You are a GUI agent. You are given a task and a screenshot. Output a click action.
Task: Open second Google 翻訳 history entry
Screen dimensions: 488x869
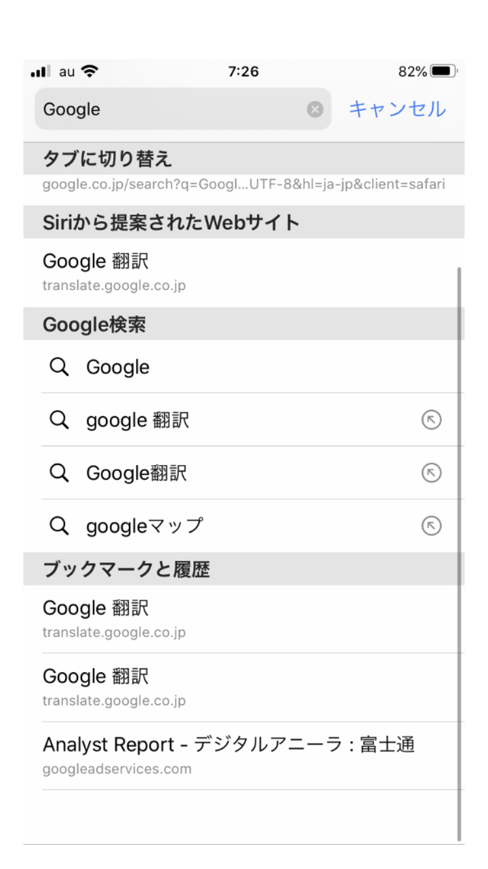click(243, 687)
